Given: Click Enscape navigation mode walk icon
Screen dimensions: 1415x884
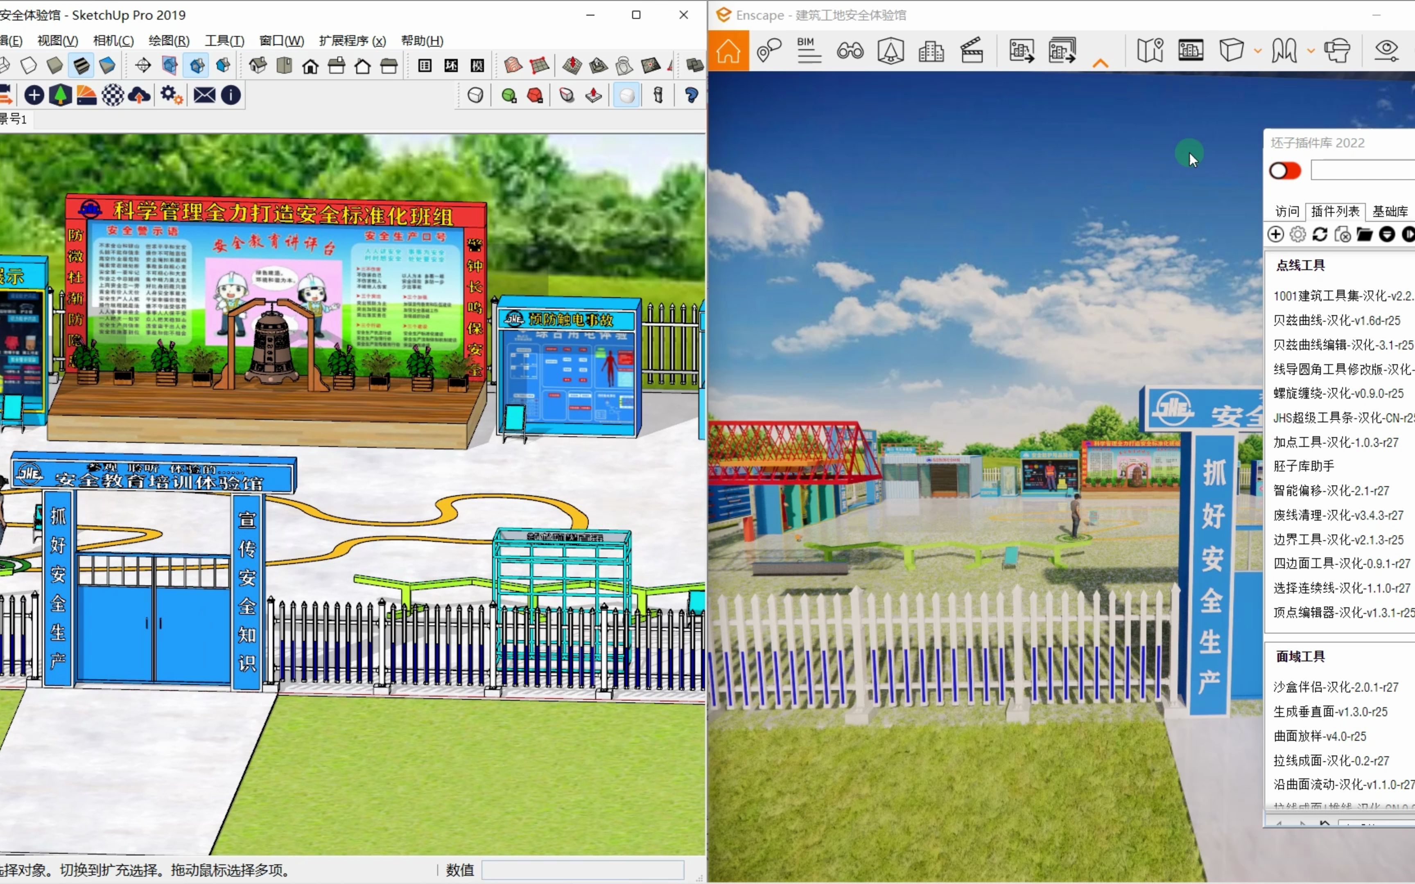Looking at the screenshot, I should click(x=1284, y=51).
